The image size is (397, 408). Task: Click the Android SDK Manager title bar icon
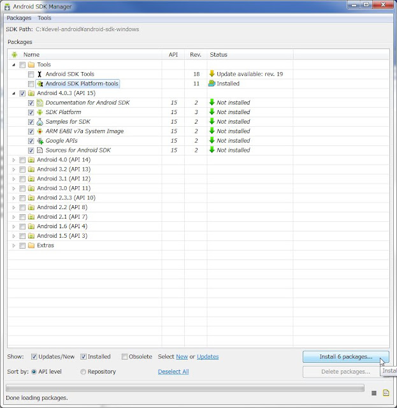7,7
